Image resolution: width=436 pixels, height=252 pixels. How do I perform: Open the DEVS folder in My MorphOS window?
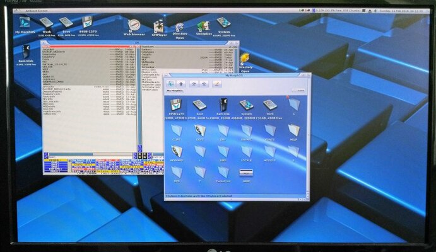(199, 130)
